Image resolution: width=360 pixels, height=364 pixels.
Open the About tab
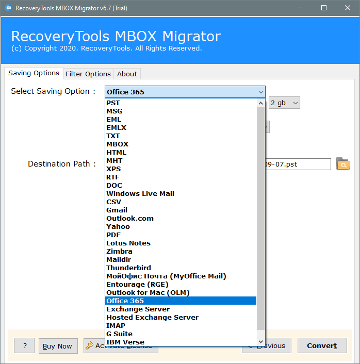(x=127, y=74)
